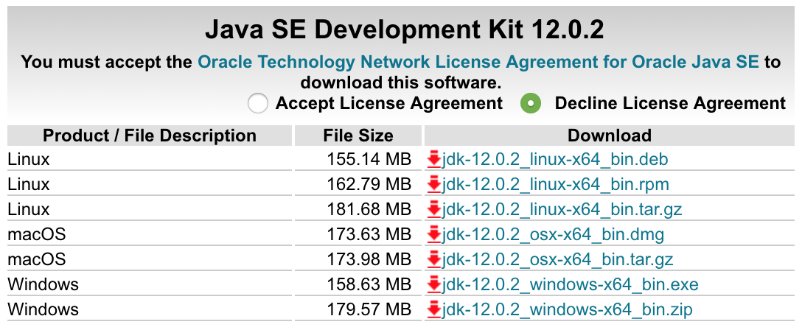The height and width of the screenshot is (330, 802).
Task: Click the File Size column header
Action: [358, 136]
